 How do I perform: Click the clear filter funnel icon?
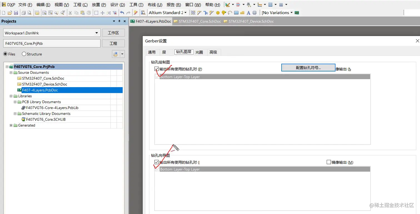click(x=115, y=13)
